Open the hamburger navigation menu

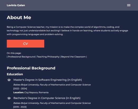pos(129,5)
